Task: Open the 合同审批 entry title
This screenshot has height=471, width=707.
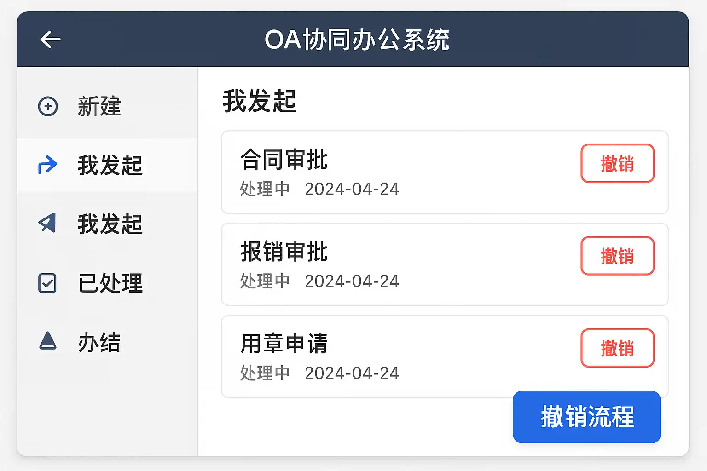Action: [x=284, y=160]
